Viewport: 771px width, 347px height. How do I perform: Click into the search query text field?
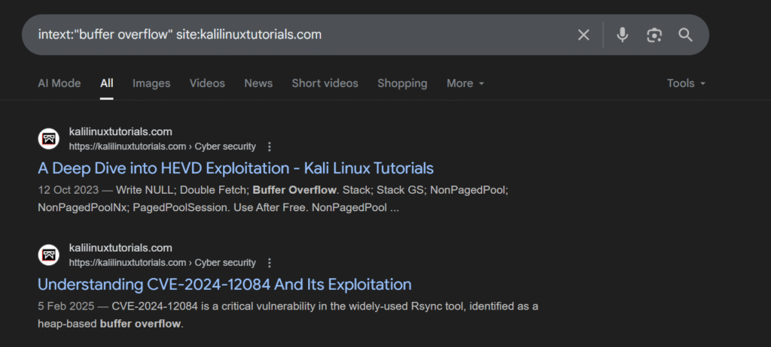(301, 35)
